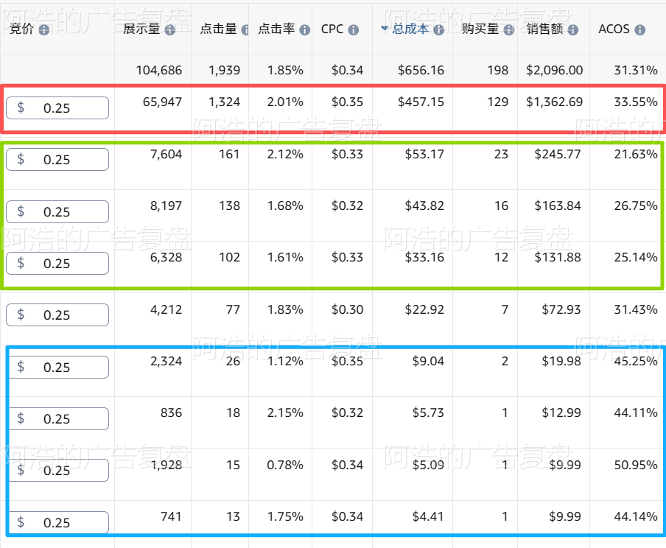Select the $33.16 cost cell
The height and width of the screenshot is (548, 666).
(x=424, y=258)
